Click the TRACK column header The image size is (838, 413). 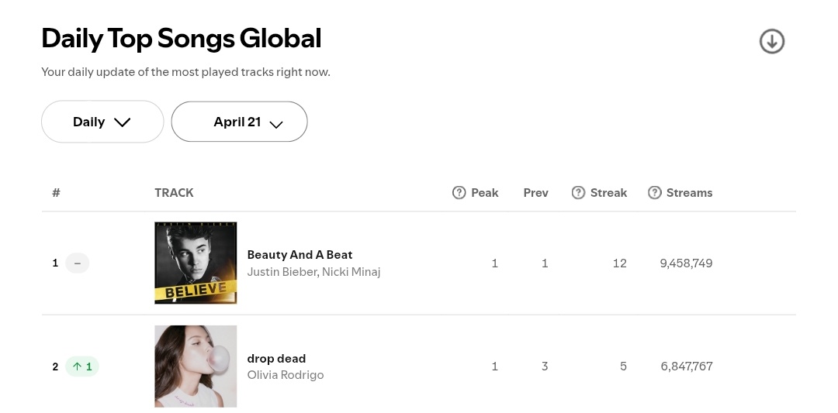175,193
